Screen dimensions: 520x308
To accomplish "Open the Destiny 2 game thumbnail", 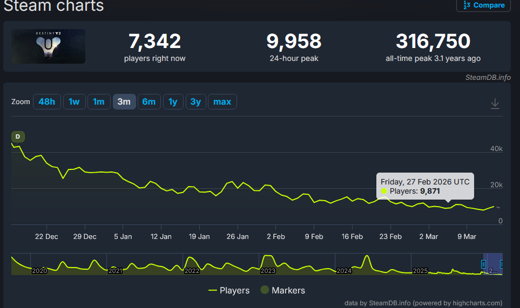I will pyautogui.click(x=49, y=46).
